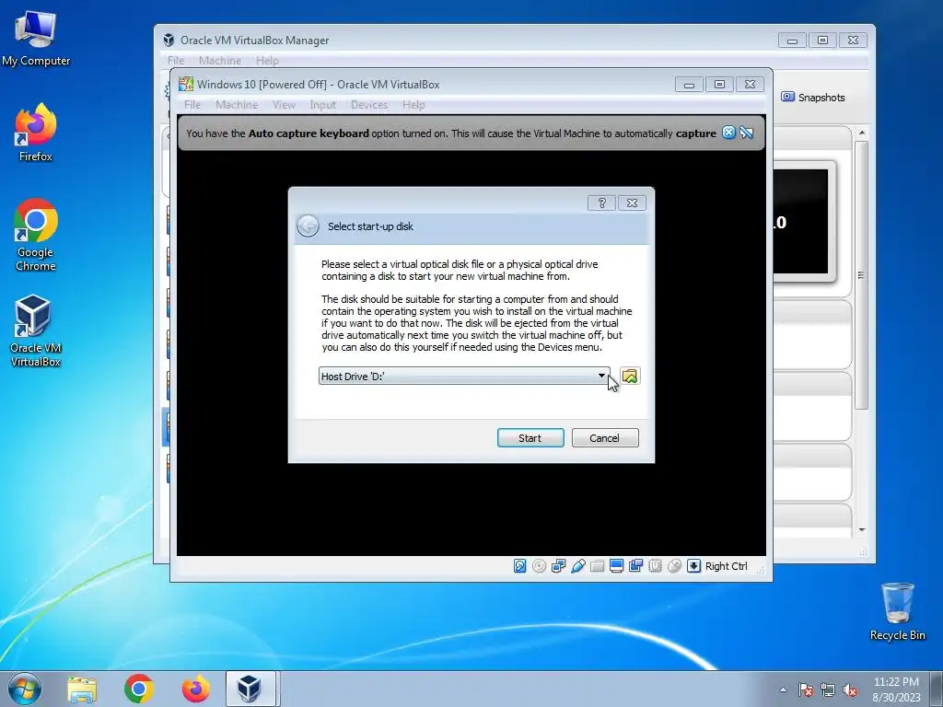Open File Explorer from the taskbar
This screenshot has height=707, width=943.
(x=82, y=689)
